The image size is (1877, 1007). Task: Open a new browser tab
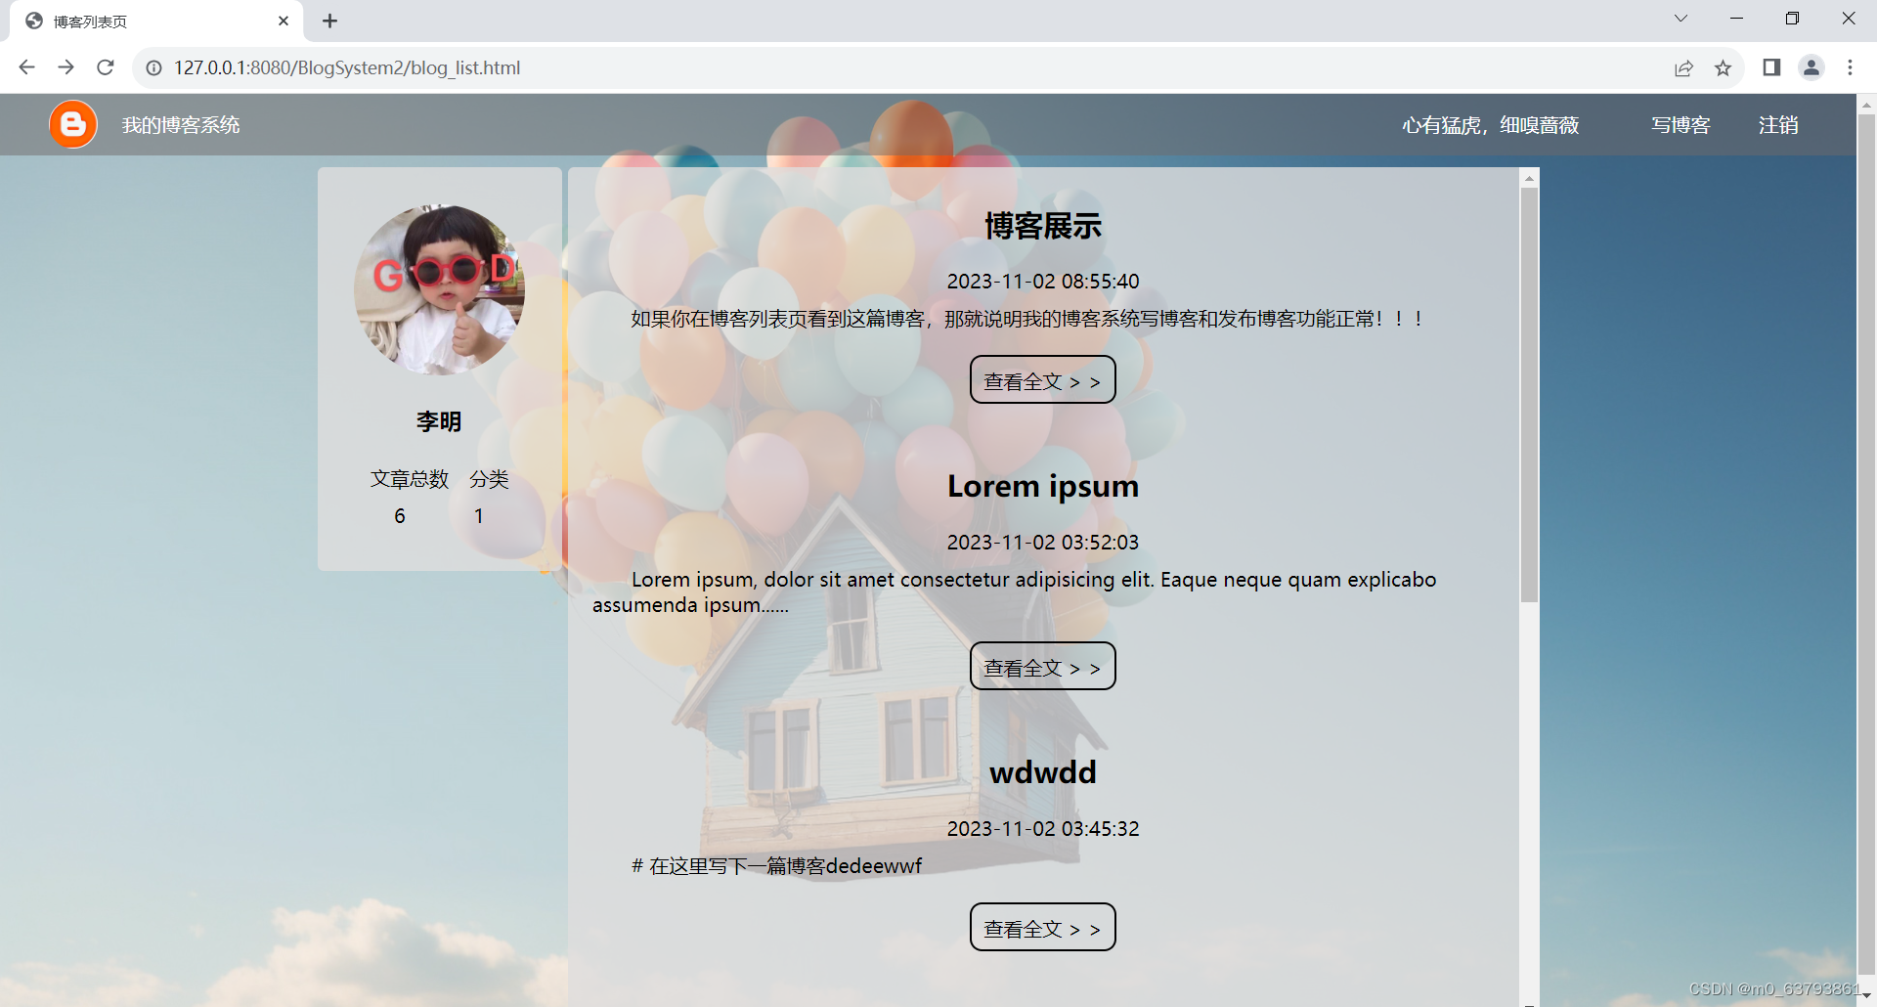pos(329,21)
